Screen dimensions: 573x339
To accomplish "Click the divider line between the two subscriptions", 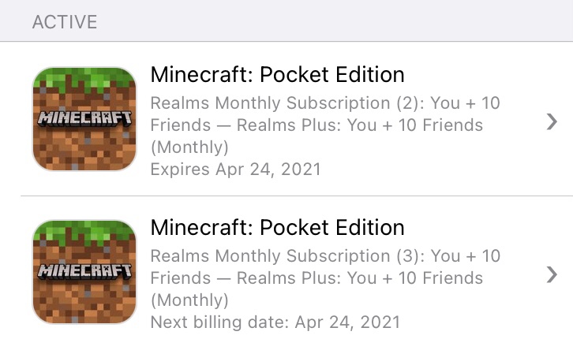I will (297, 196).
